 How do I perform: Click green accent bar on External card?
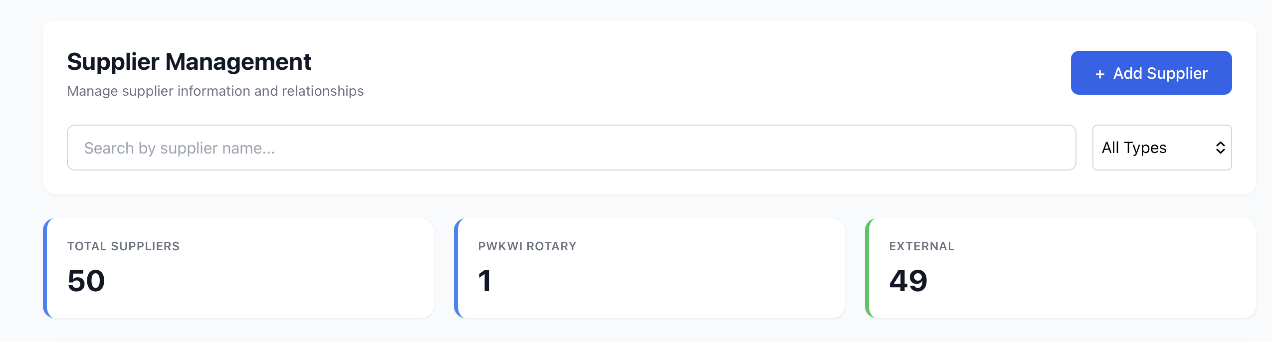[x=867, y=268]
